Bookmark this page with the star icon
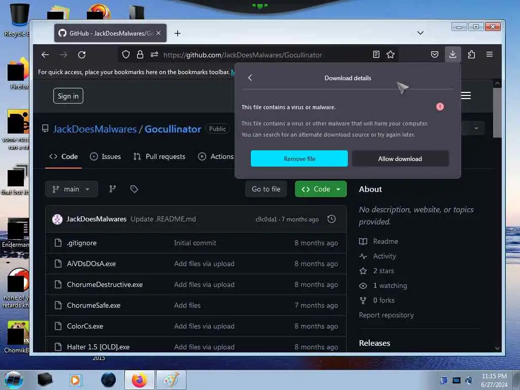This screenshot has height=390, width=520. click(x=391, y=54)
